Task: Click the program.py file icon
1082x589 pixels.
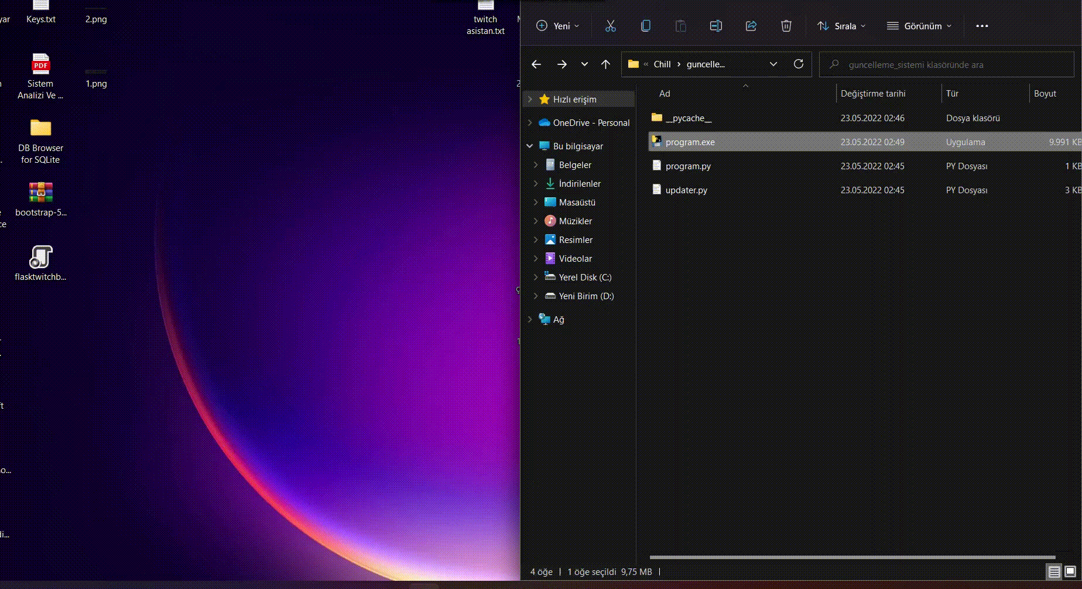Action: [x=657, y=165]
